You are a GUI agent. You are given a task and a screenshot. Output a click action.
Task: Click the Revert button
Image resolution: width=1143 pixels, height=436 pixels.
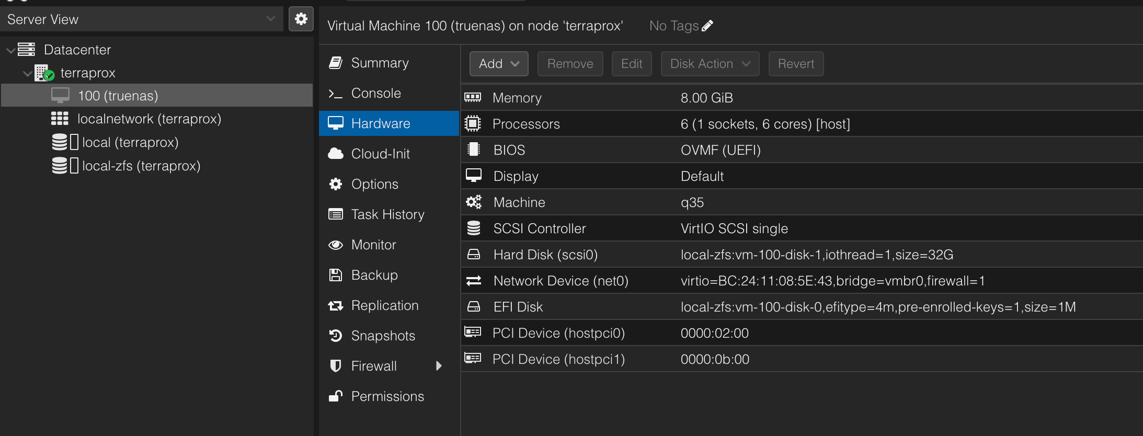coord(796,64)
